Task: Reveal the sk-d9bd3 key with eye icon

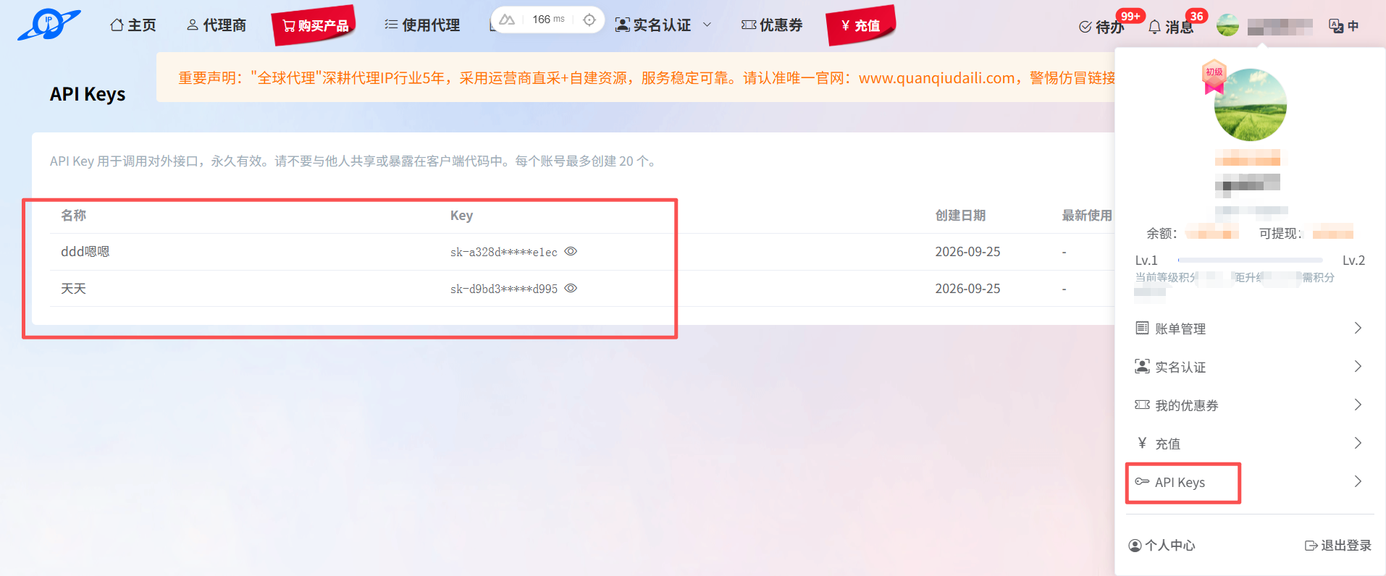Action: click(x=571, y=288)
